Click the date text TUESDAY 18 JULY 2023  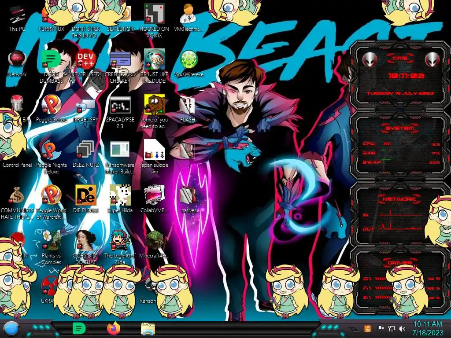400,93
